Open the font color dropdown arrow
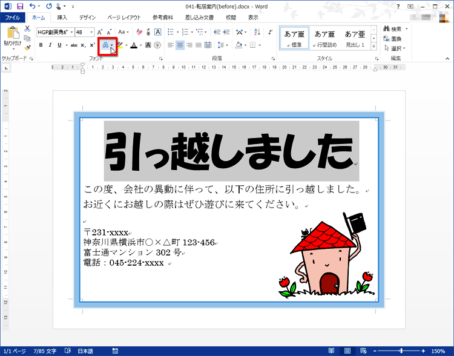Screen dimensions: 454x356 click(140, 45)
